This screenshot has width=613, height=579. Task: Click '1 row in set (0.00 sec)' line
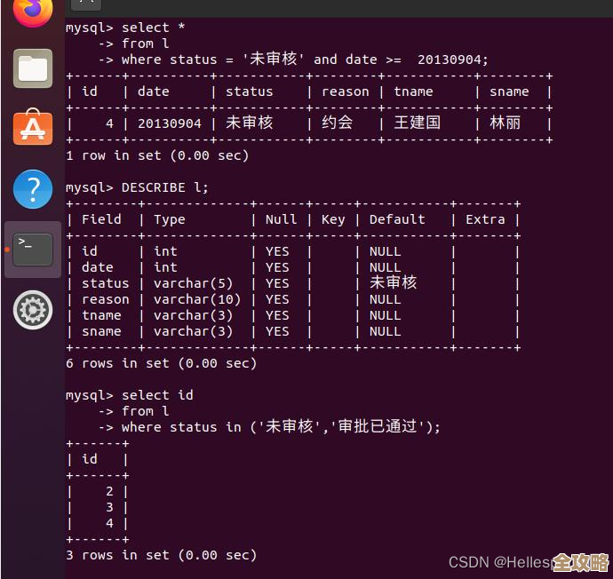coord(157,156)
